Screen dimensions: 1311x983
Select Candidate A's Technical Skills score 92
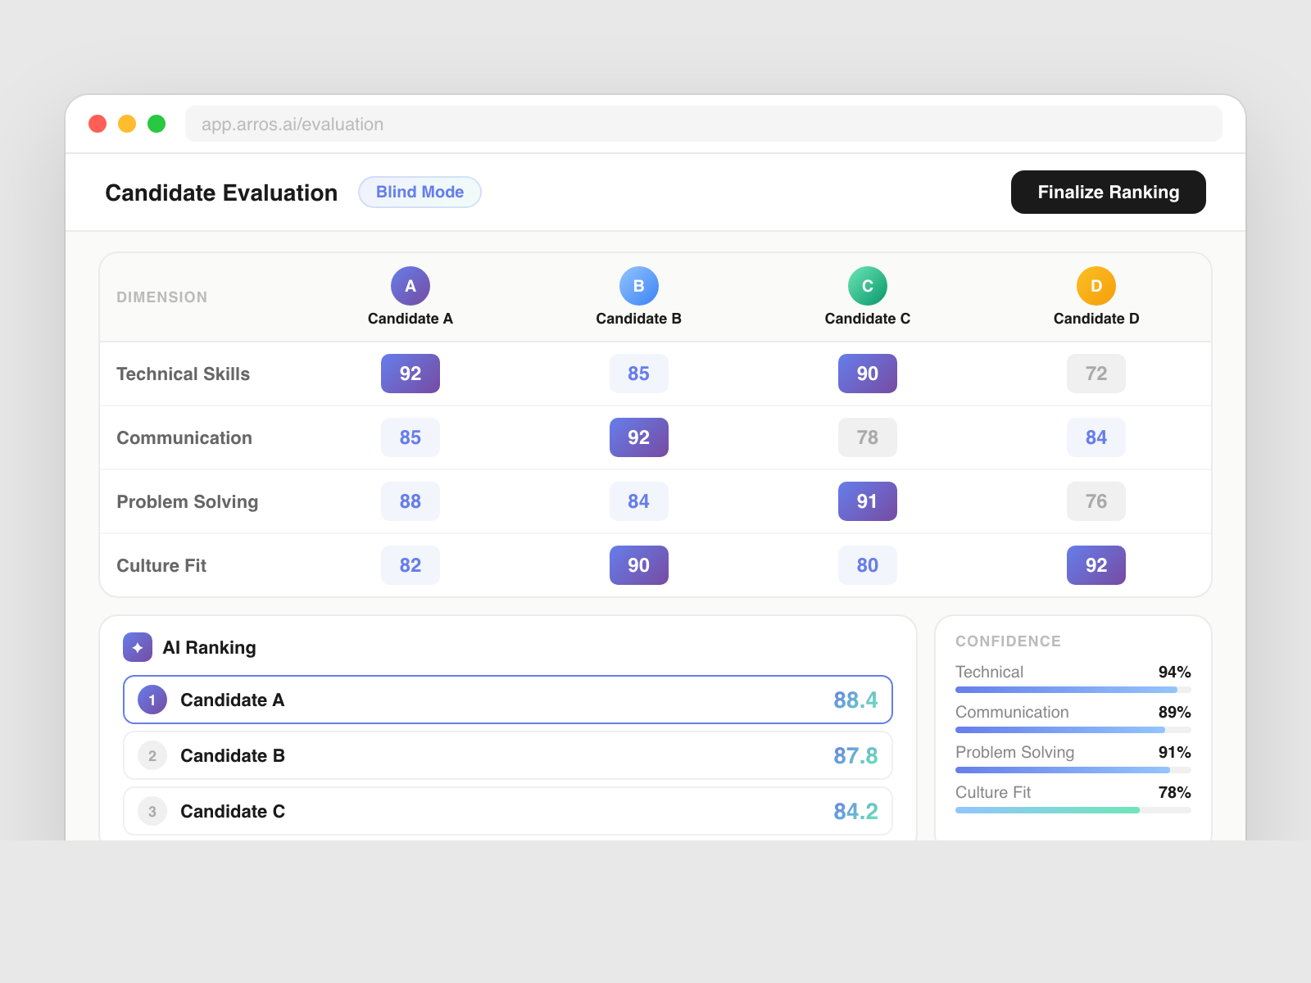411,374
